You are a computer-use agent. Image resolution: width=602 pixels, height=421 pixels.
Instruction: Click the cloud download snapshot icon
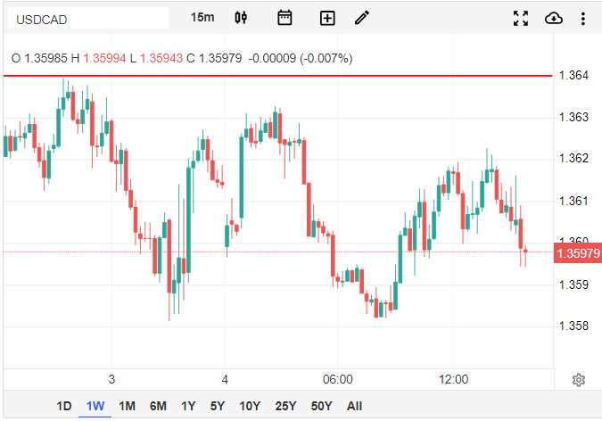click(x=553, y=18)
